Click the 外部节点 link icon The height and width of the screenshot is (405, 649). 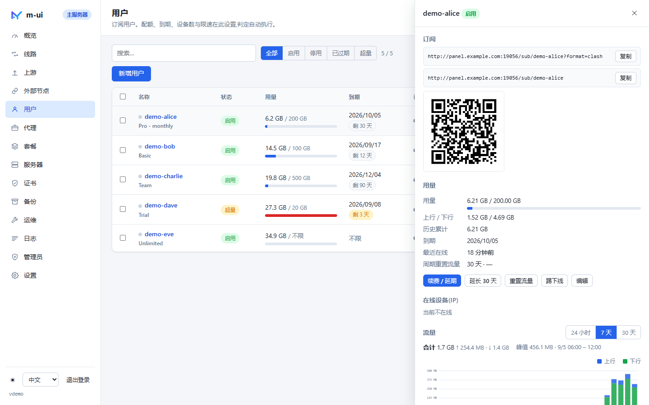[15, 91]
